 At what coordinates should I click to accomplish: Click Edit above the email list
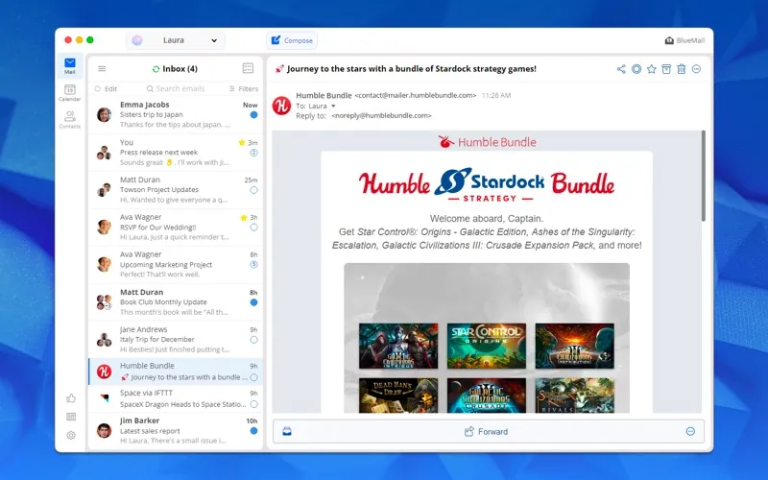[106, 88]
